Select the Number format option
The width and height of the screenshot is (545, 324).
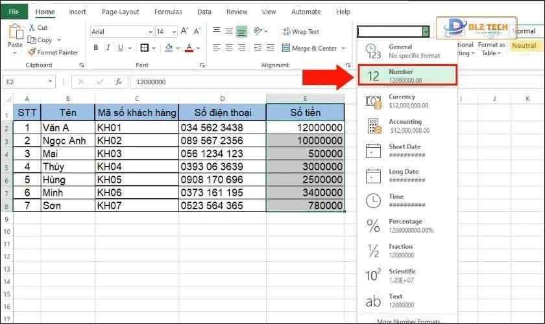coord(406,75)
